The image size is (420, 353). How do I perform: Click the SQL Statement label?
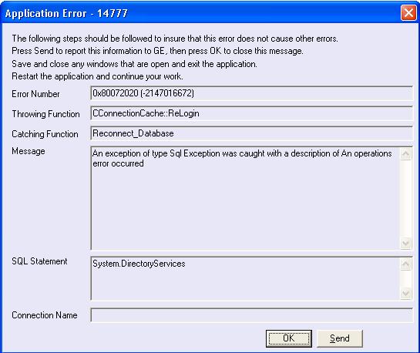(39, 261)
